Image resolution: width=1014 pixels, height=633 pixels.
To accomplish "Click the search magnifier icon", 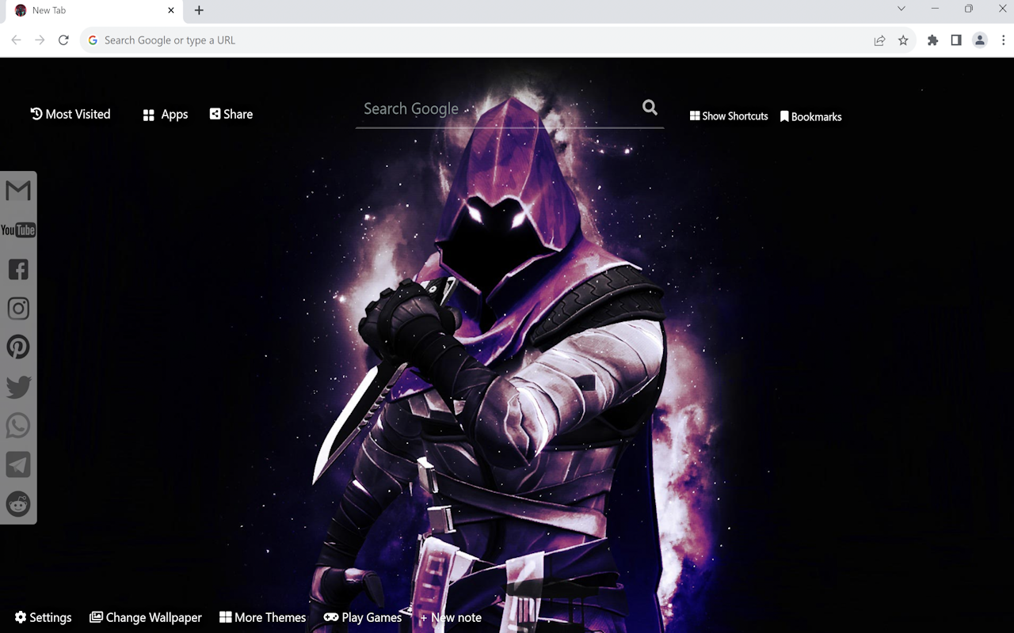I will pyautogui.click(x=650, y=108).
